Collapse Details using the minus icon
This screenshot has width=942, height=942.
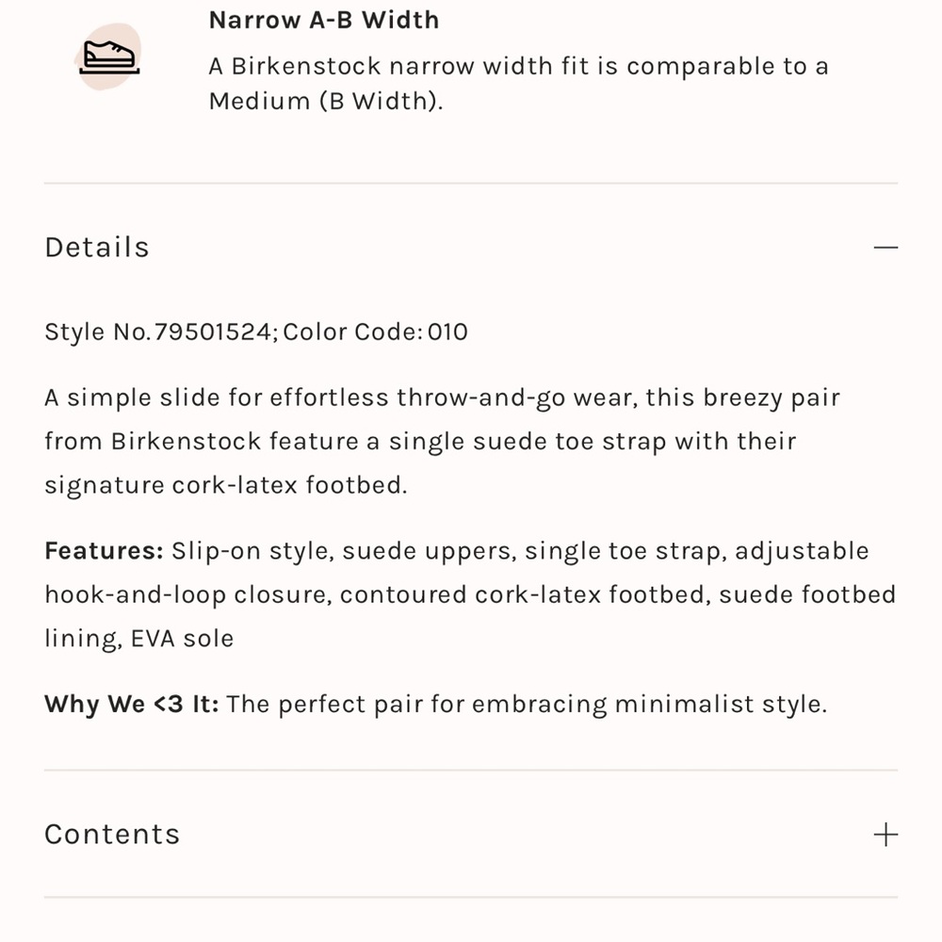pyautogui.click(x=885, y=248)
